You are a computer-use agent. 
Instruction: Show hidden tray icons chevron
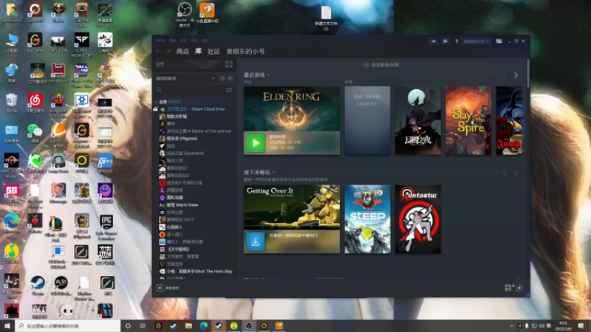[x=512, y=326]
